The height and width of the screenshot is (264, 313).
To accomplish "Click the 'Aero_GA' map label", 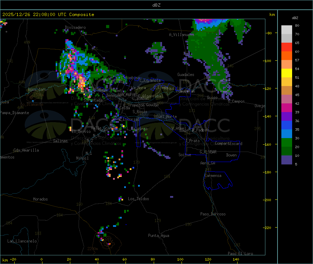I will [208, 163].
